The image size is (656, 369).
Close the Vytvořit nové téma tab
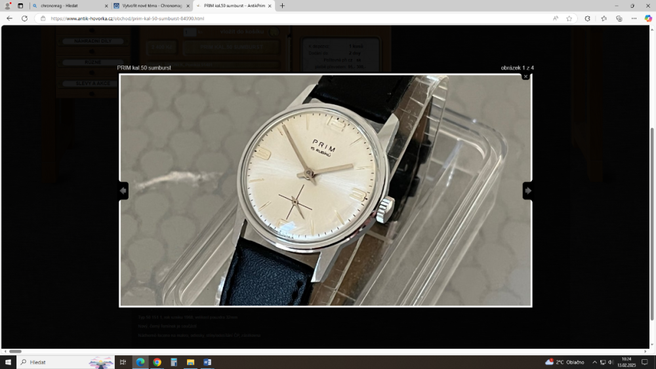[x=188, y=6]
